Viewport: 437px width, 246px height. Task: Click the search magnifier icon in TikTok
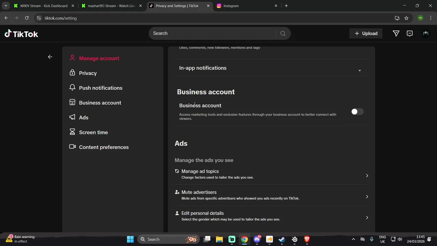(x=283, y=33)
